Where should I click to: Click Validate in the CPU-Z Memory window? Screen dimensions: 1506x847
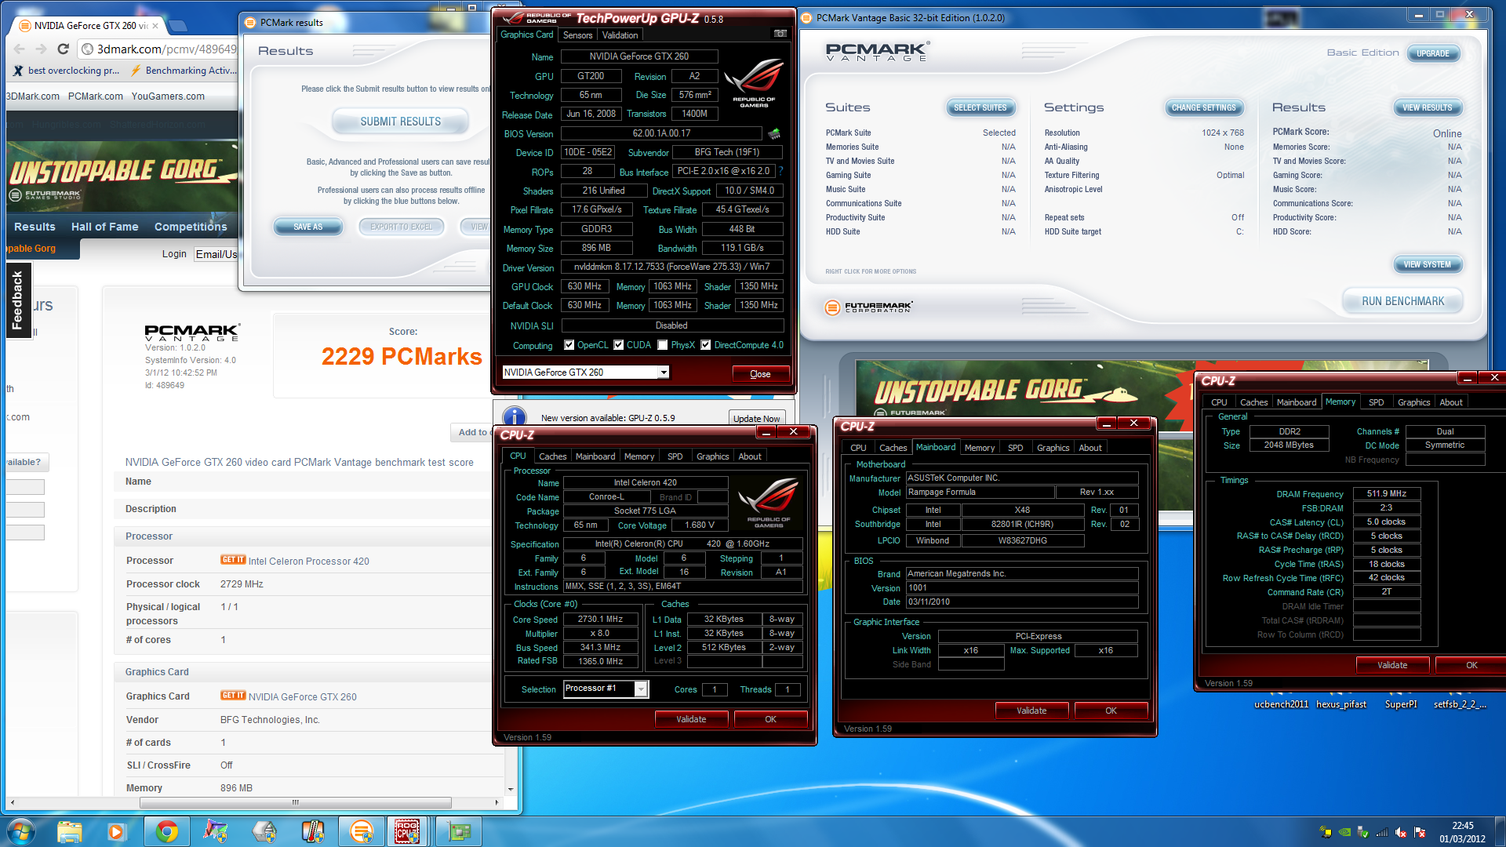[x=1392, y=665]
